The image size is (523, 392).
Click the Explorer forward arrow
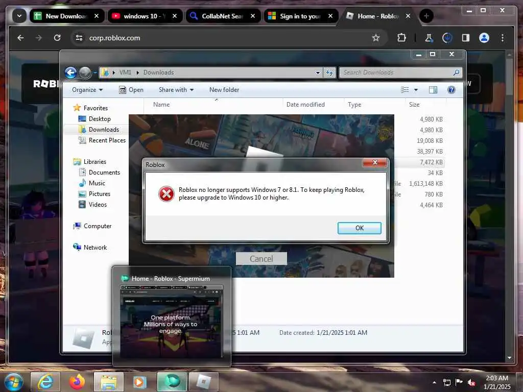point(85,72)
